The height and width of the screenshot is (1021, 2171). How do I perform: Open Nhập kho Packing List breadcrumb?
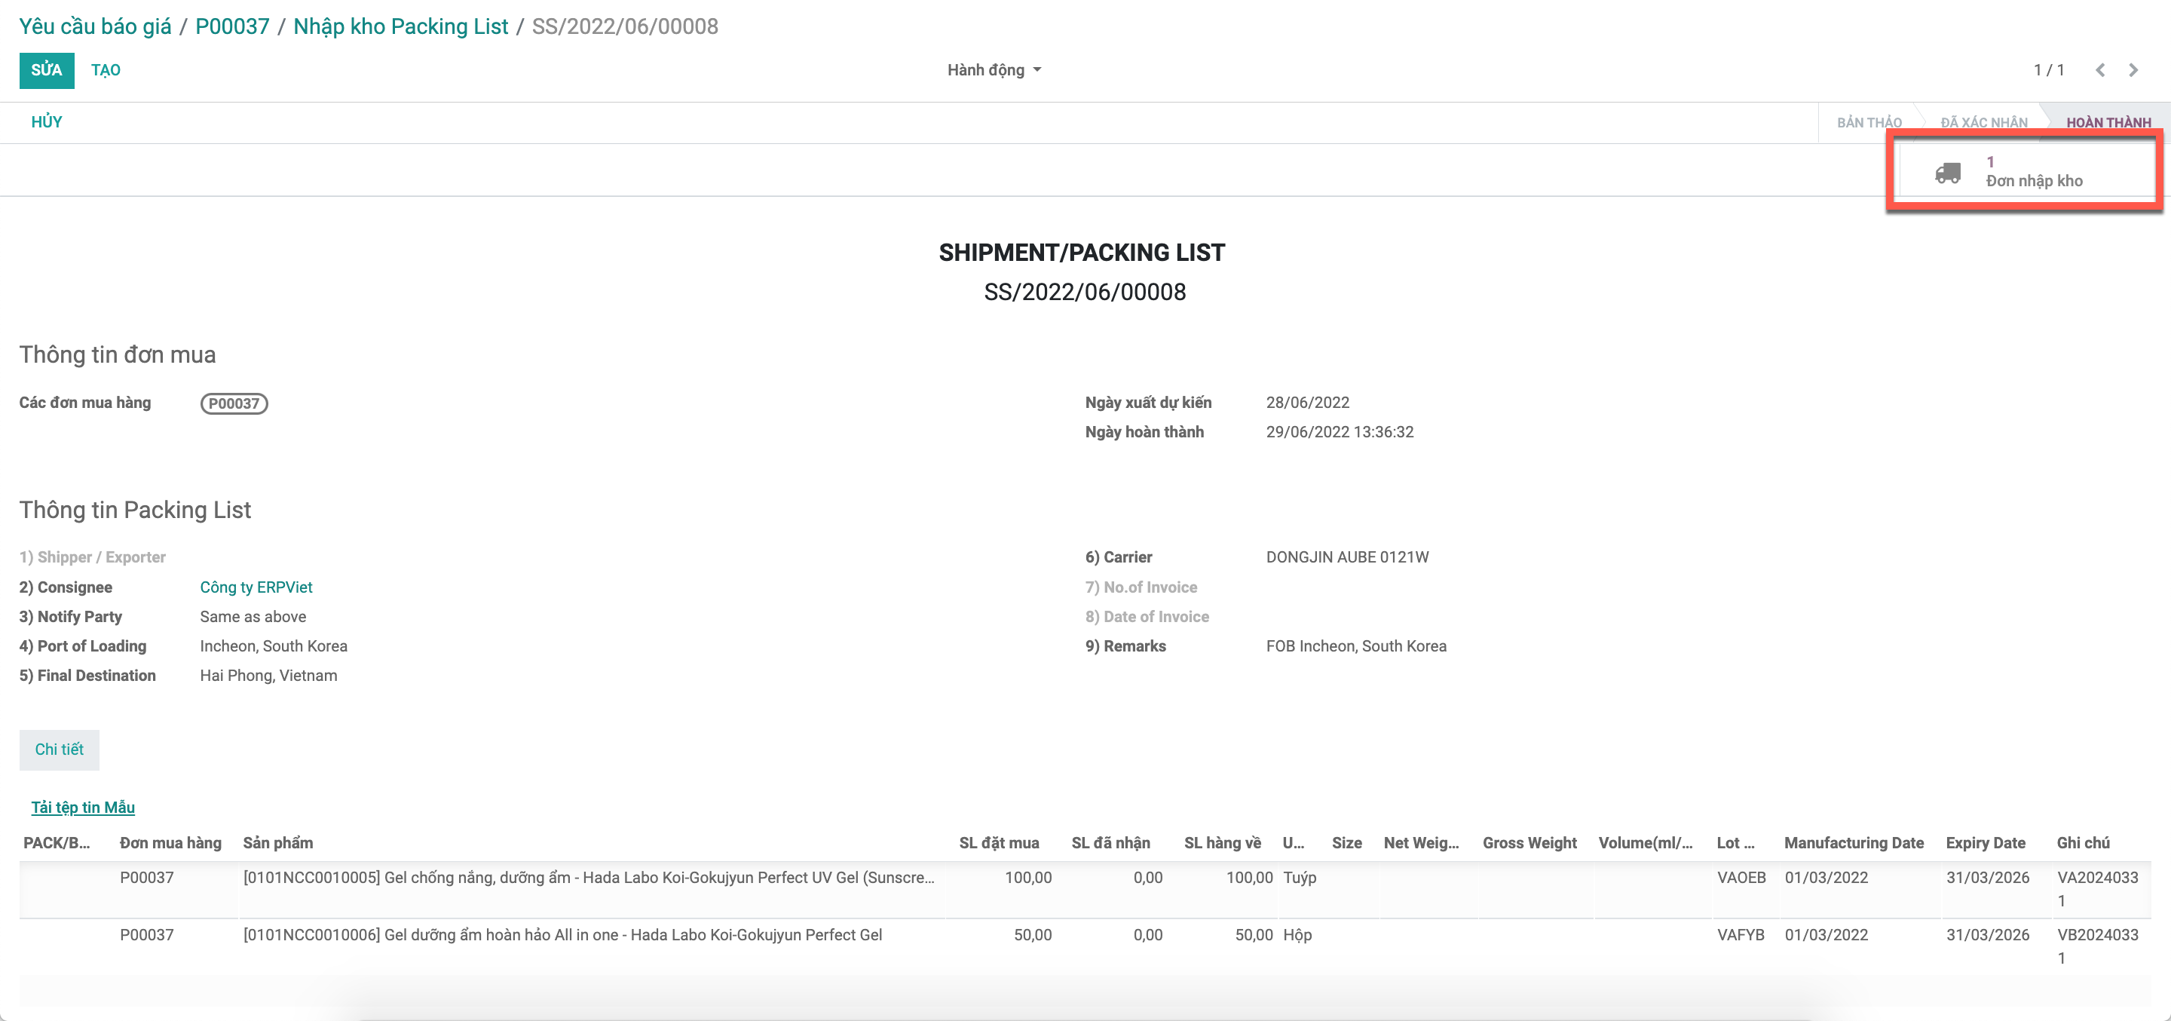400,26
